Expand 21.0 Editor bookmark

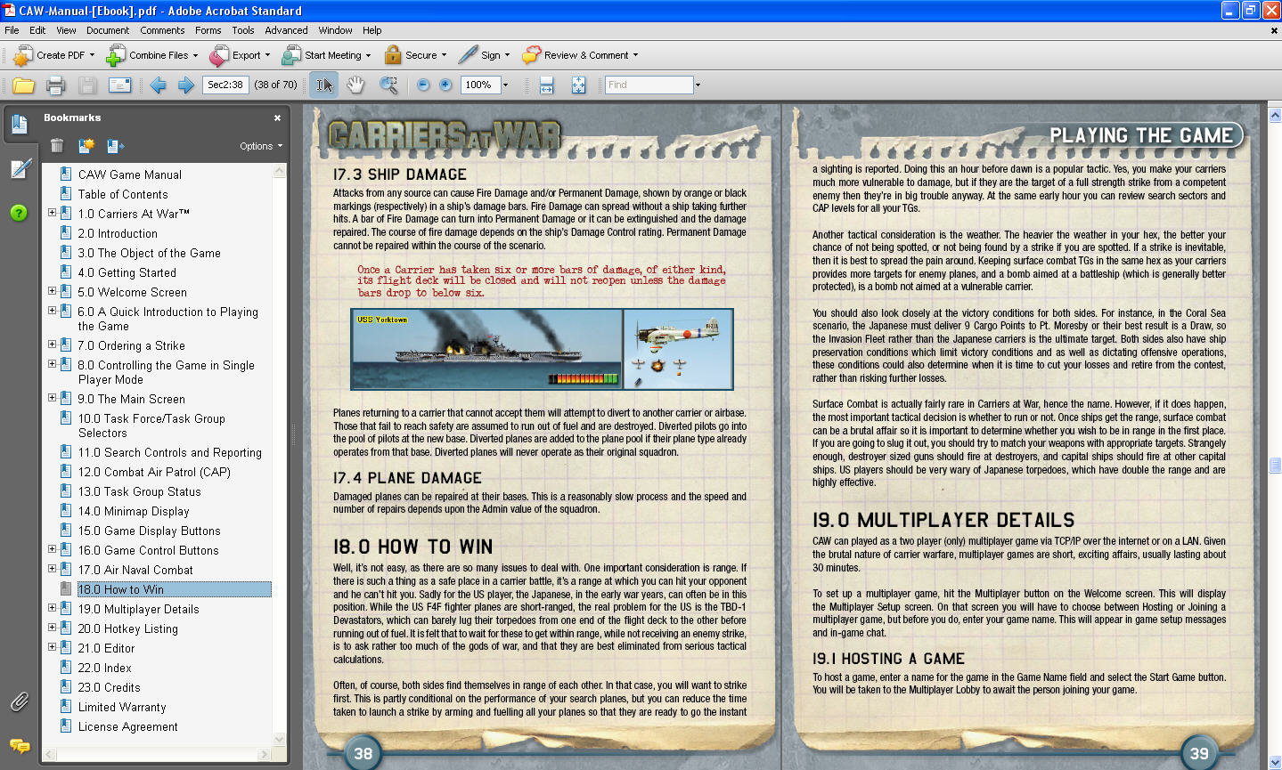[x=52, y=647]
